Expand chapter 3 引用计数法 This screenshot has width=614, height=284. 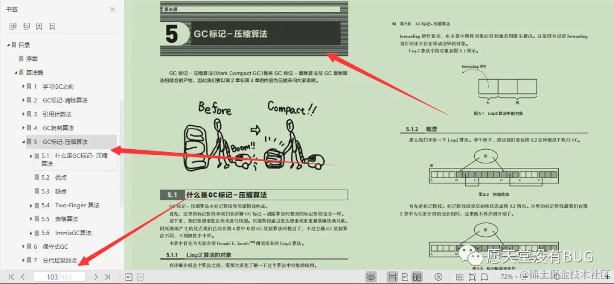(x=23, y=114)
